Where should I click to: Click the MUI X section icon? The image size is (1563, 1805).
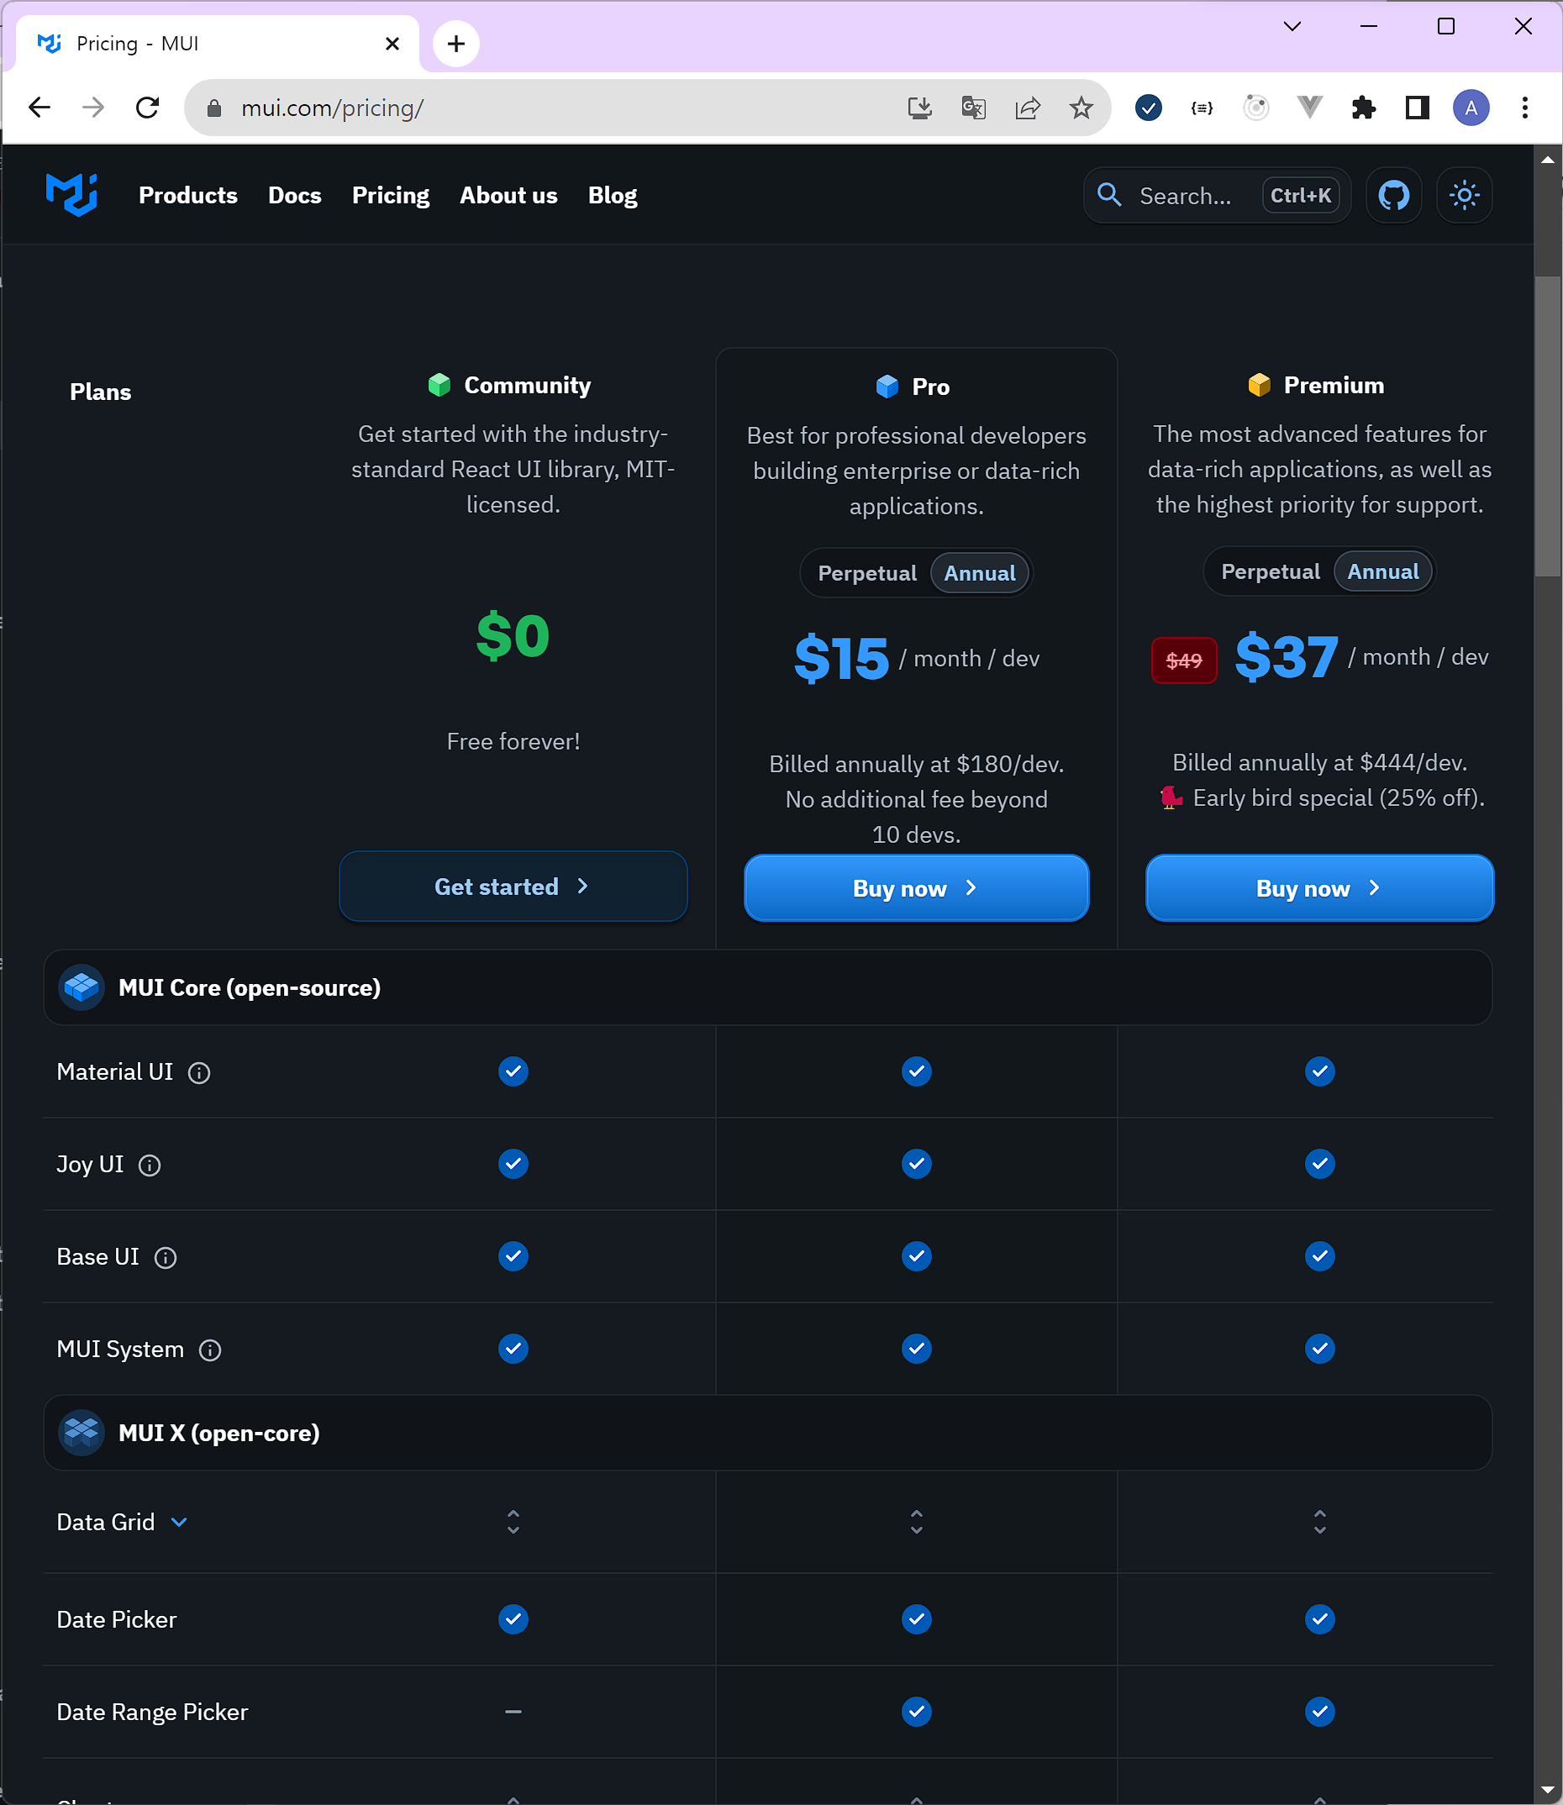point(82,1433)
